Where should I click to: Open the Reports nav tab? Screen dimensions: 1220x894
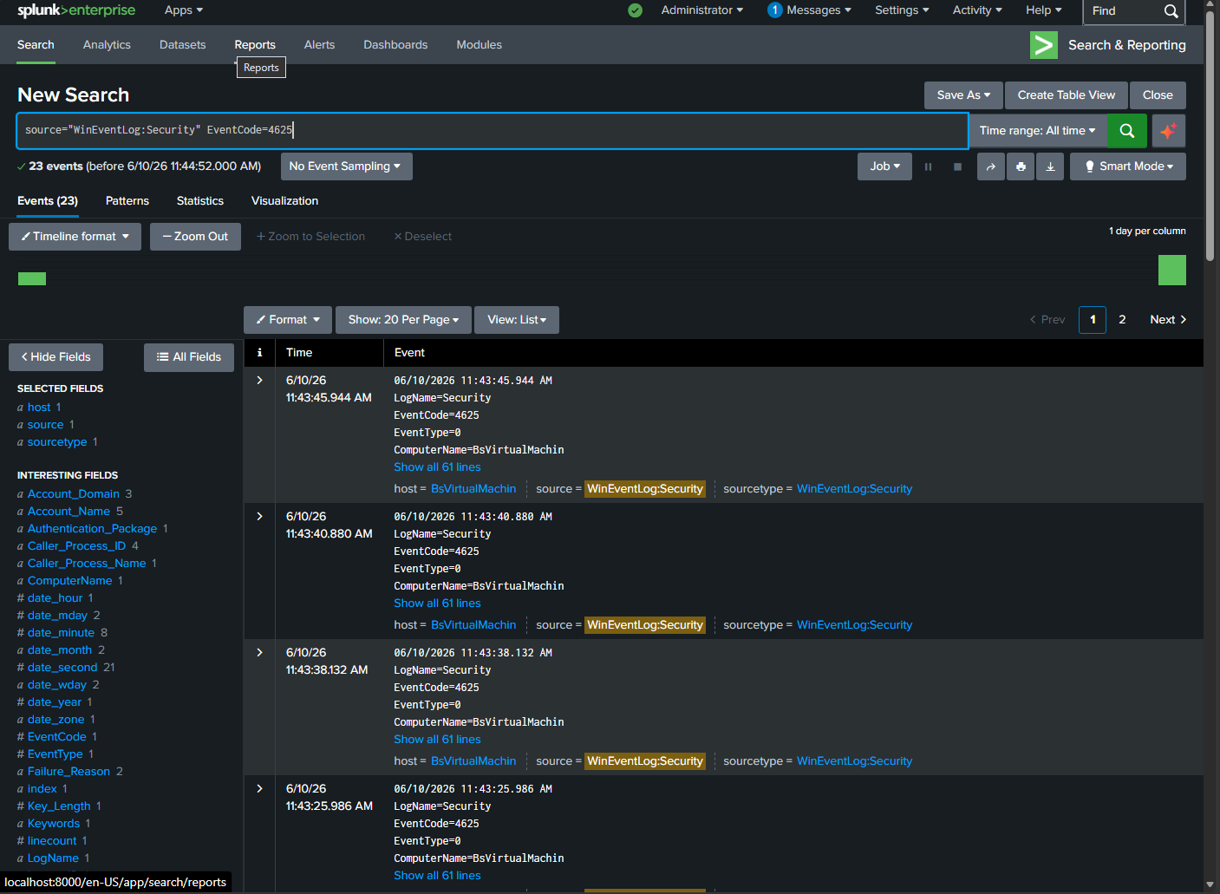(x=255, y=45)
